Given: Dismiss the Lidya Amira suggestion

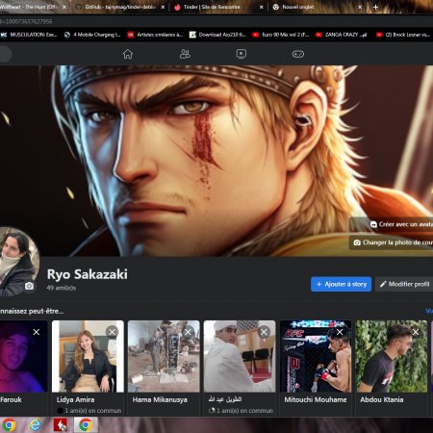Looking at the screenshot, I should point(112,332).
